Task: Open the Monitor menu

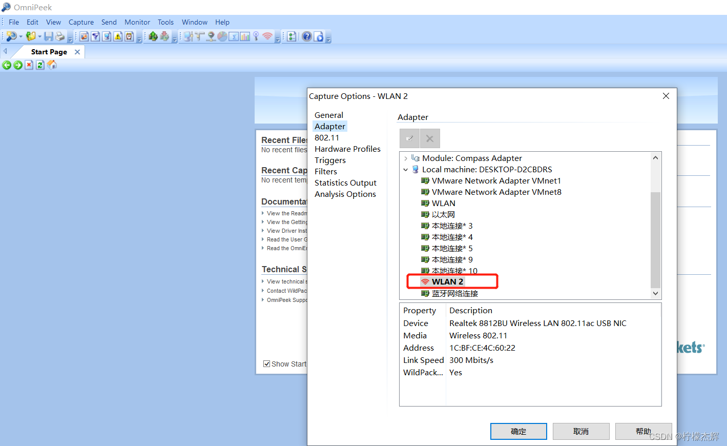Action: 137,22
